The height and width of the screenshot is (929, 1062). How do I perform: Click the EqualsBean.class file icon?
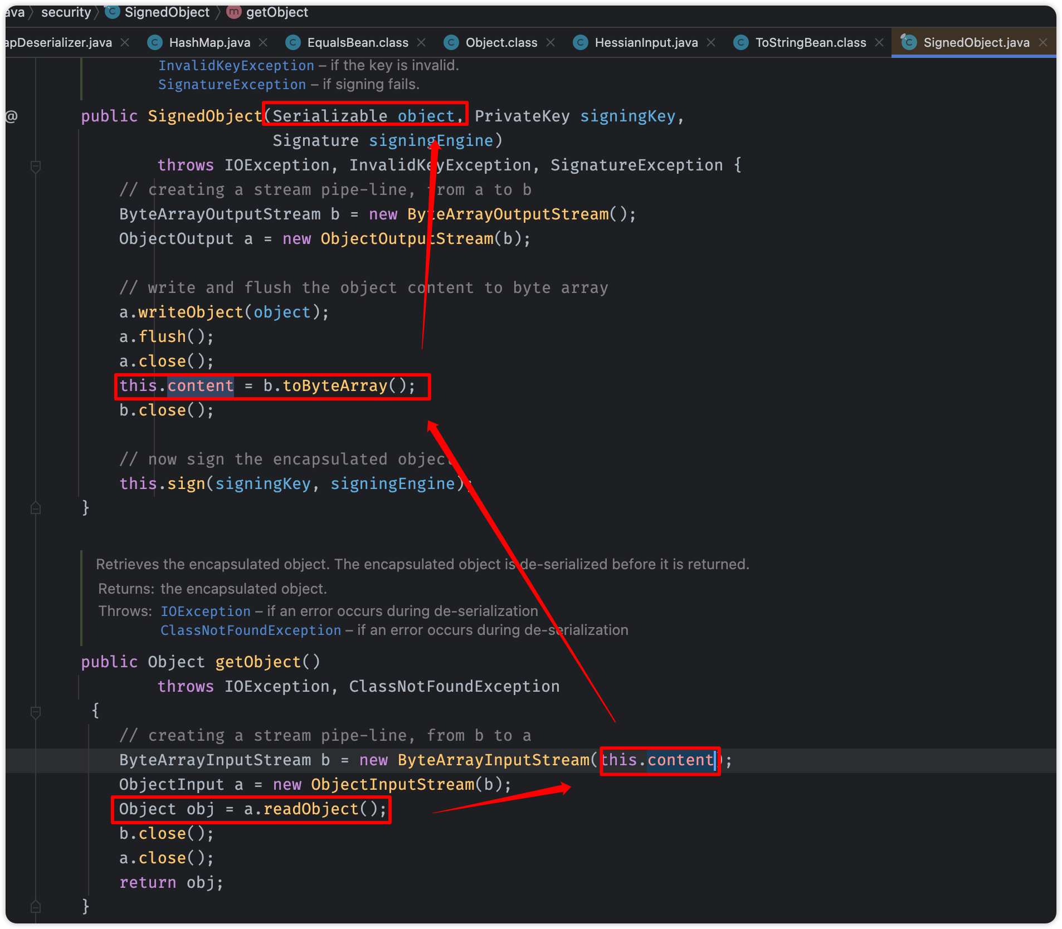293,42
